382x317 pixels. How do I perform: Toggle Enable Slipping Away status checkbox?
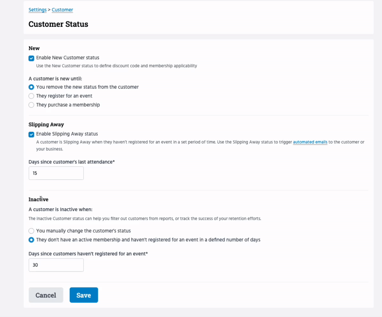tap(31, 134)
